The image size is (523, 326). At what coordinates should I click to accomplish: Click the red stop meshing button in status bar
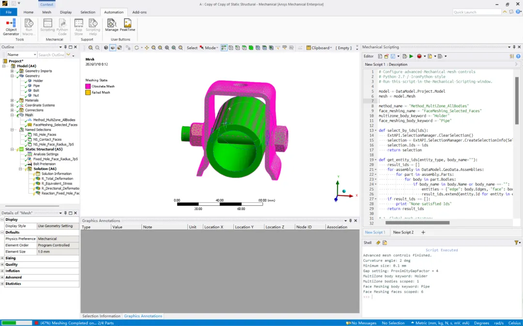36,323
